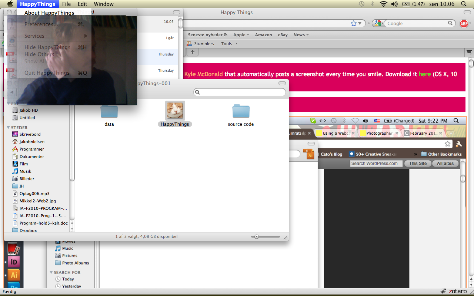Open the HappyThings application icon
Viewport: 474px width, 296px height.
175,111
